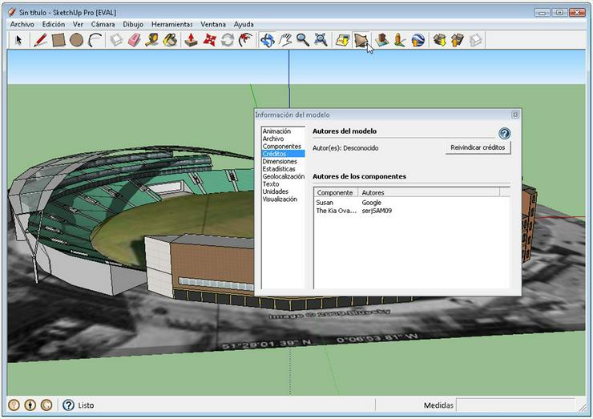Open help in Información del modelo dialog

pos(505,133)
